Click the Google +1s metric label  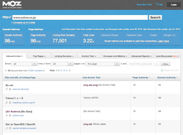(x=169, y=35)
